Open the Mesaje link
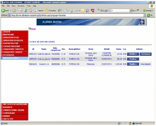The image size is (156, 126). pos(33,29)
